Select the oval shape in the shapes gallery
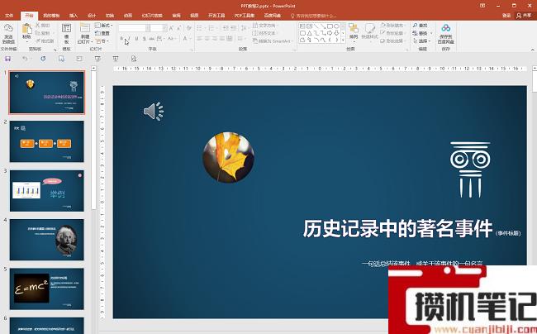537x334 pixels. (336, 26)
